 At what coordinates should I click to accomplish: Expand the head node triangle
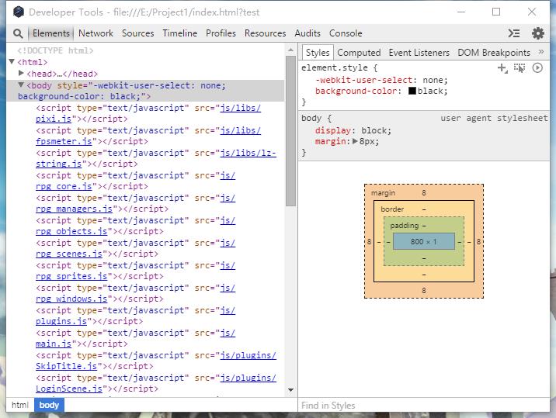click(21, 73)
